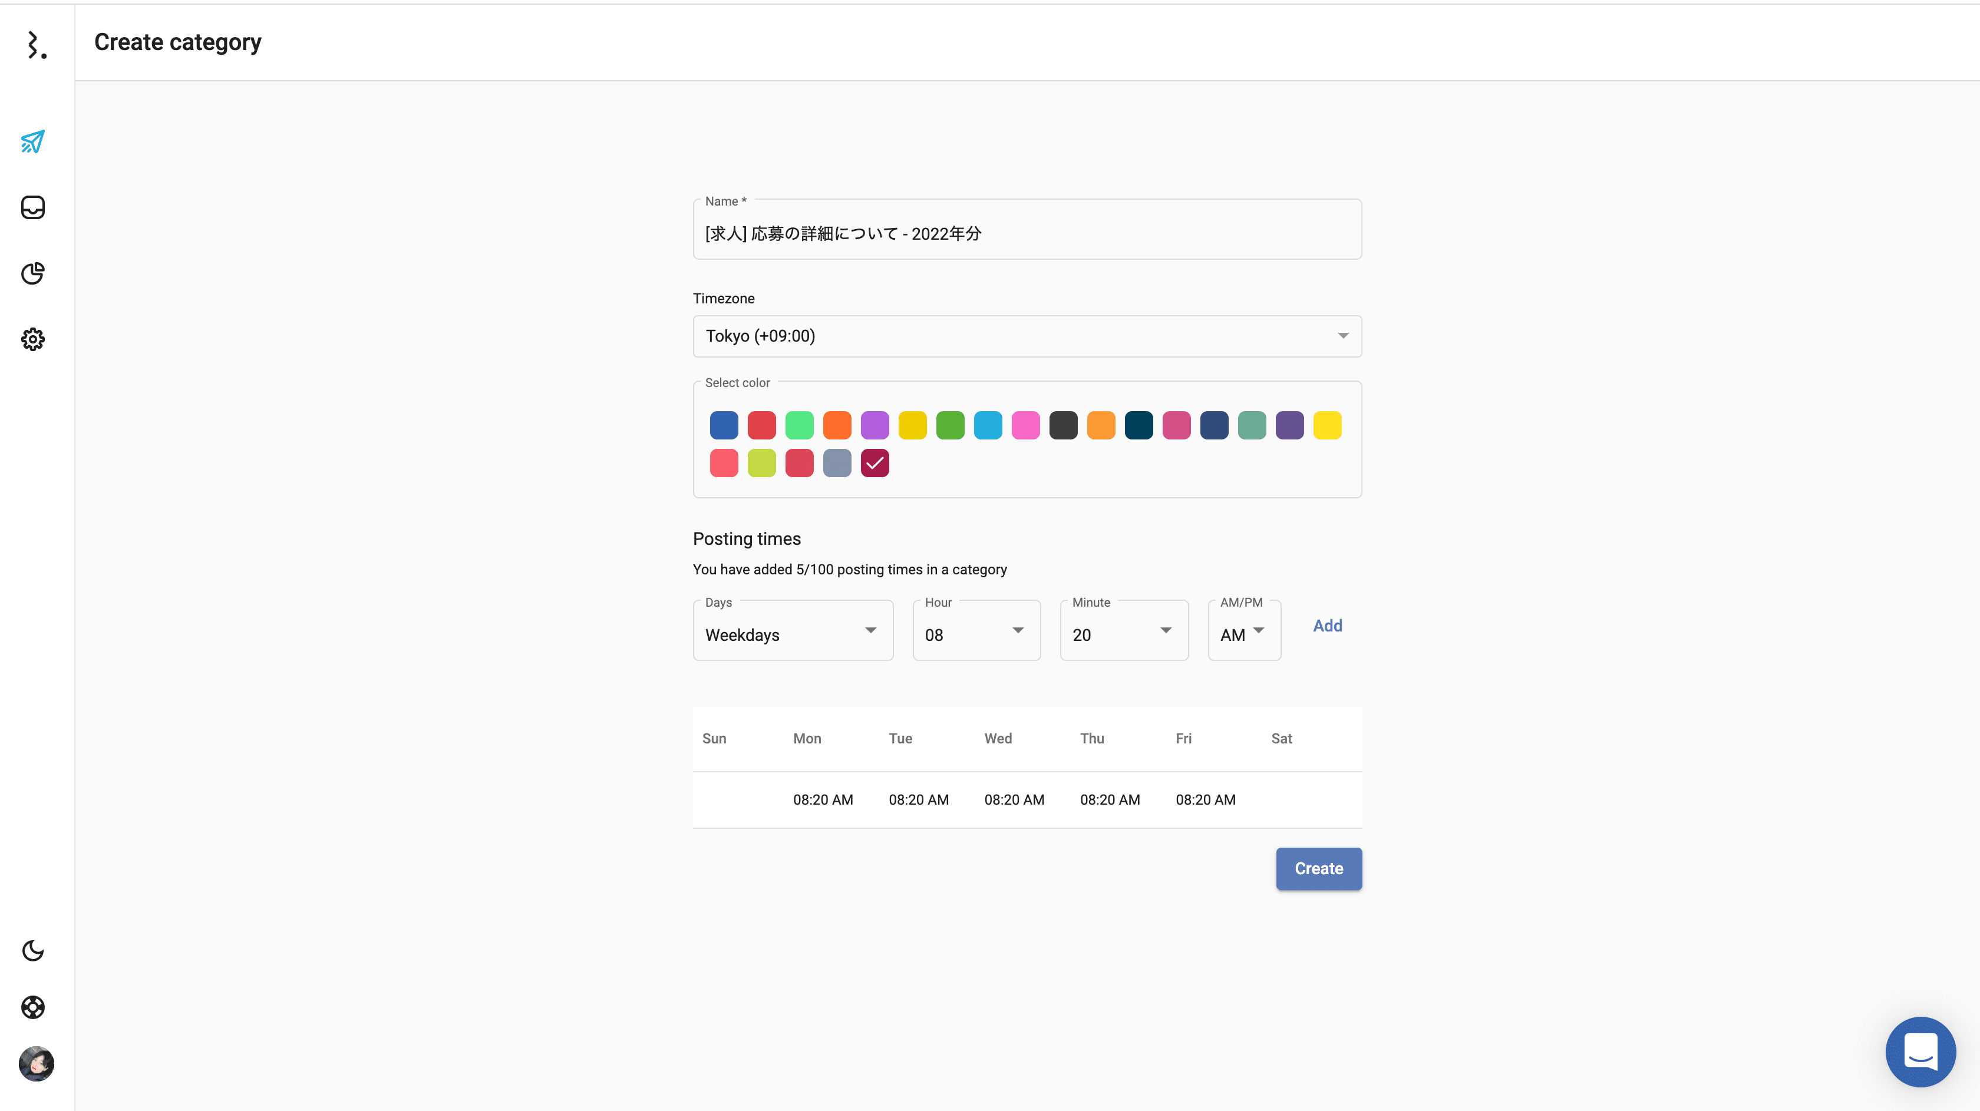Open the chat support bubble
This screenshot has height=1111, width=1980.
1920,1052
